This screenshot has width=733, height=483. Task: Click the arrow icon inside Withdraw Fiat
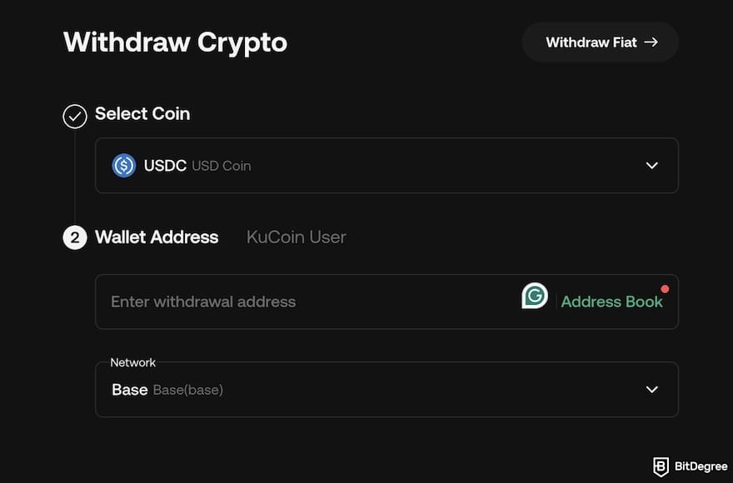(651, 42)
